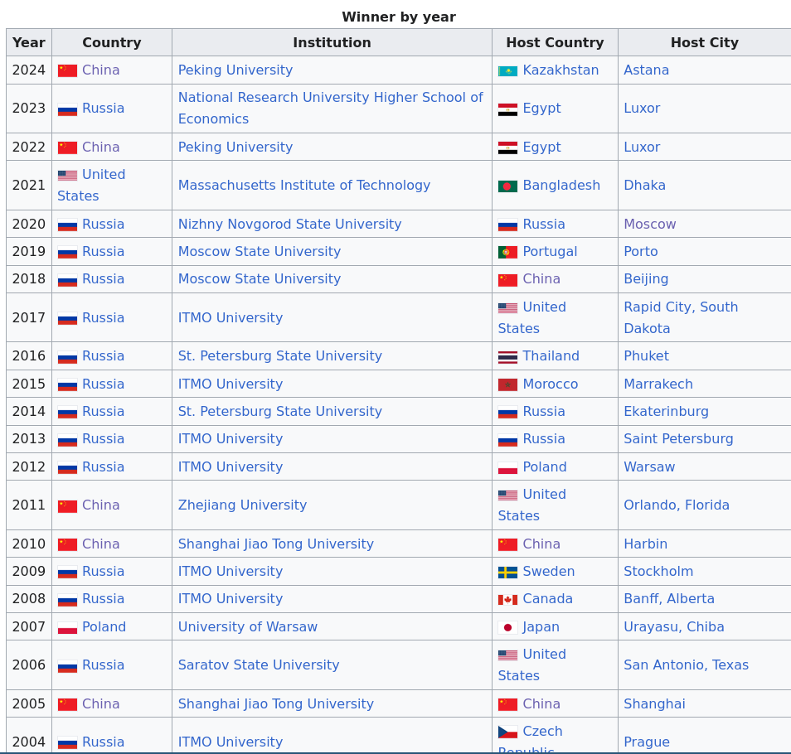This screenshot has width=791, height=754.
Task: Open the Phuket link
Action: (646, 355)
